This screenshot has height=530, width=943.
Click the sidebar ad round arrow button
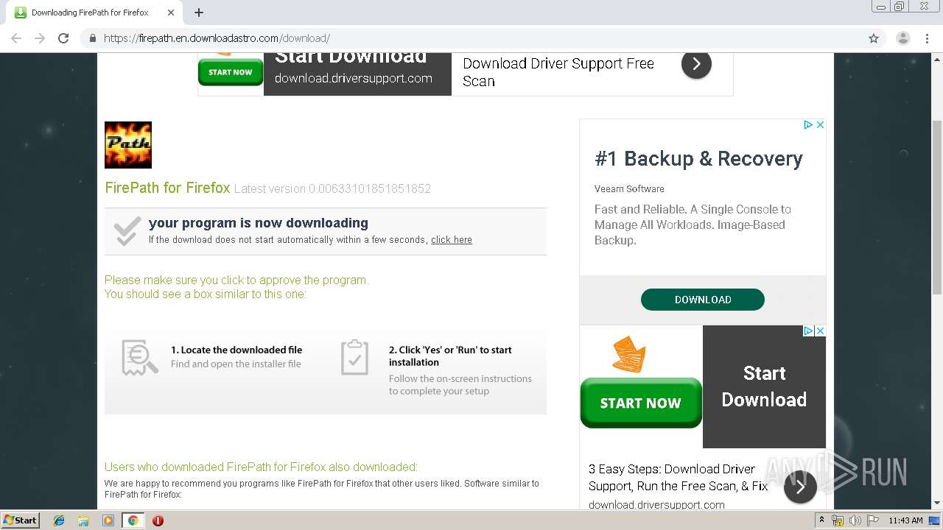click(x=800, y=487)
